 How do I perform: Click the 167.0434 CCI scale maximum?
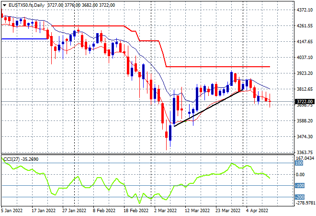click(305, 158)
